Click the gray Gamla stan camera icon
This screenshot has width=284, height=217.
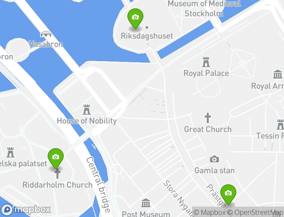pos(214,159)
